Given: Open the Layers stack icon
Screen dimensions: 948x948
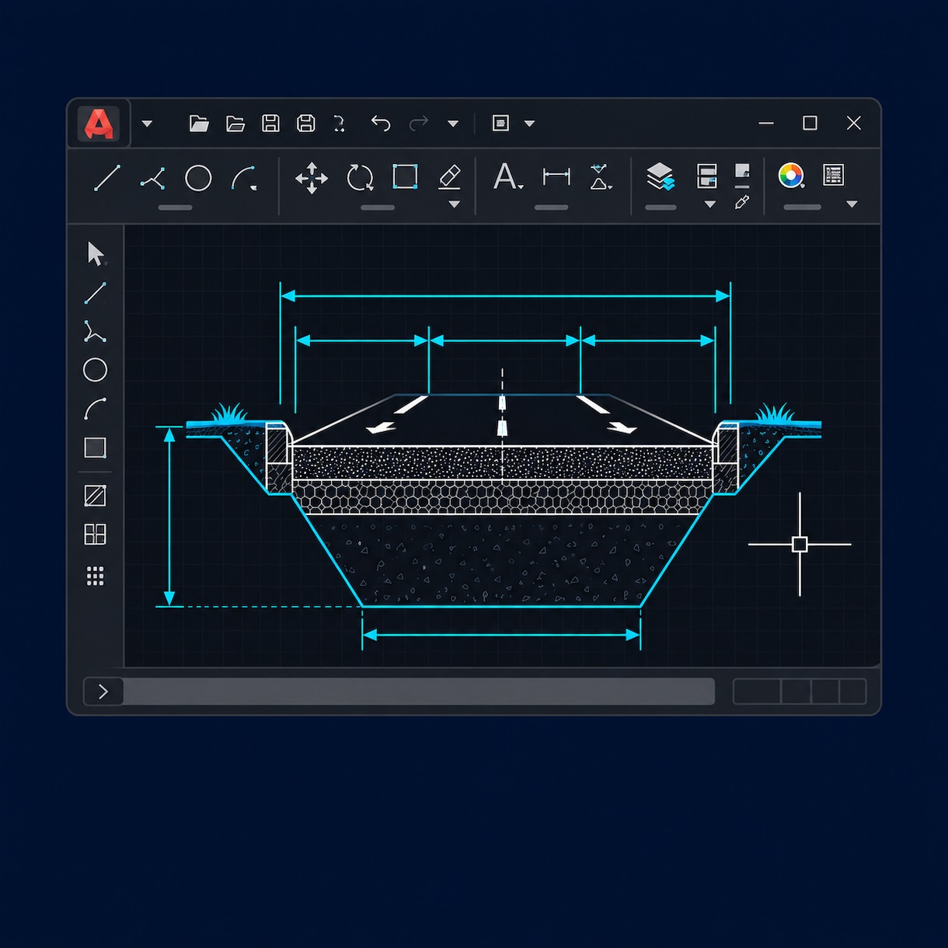Looking at the screenshot, I should 660,176.
